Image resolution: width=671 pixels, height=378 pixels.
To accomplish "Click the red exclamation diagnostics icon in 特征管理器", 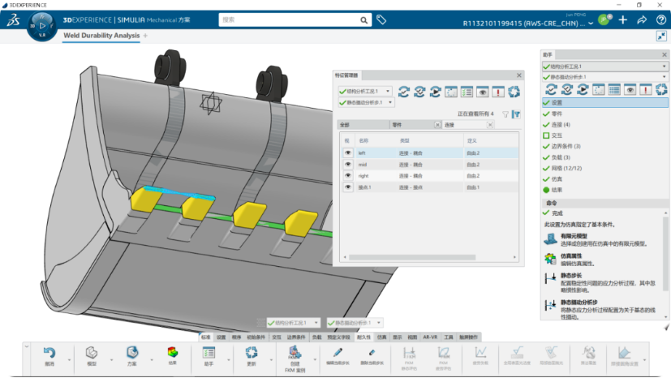I will (x=498, y=92).
